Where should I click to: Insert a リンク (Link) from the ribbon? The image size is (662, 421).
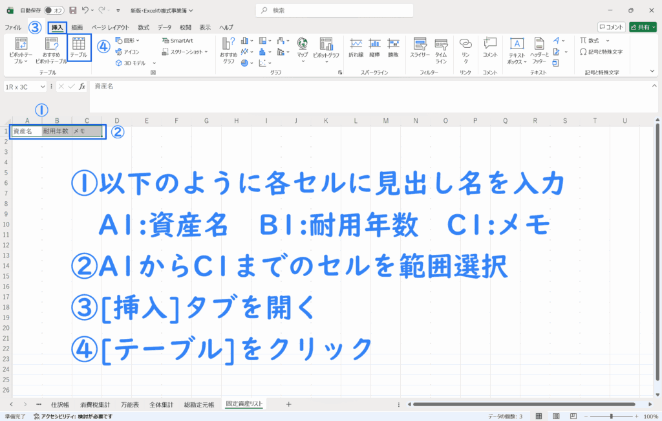pos(465,48)
